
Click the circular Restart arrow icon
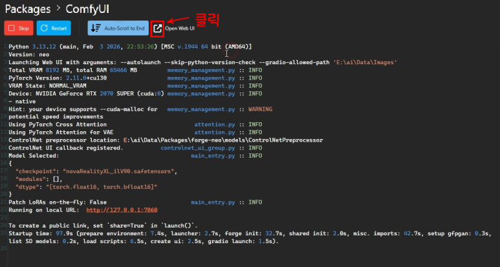click(45, 28)
